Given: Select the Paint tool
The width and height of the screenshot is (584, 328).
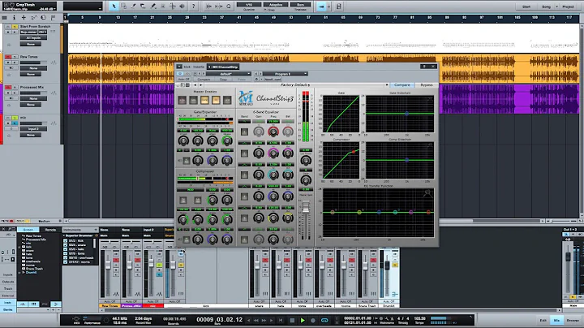Looking at the screenshot, I should [x=153, y=6].
